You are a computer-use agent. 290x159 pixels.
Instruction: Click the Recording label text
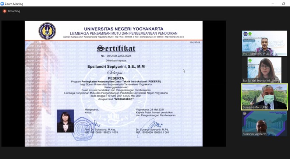tap(14, 11)
